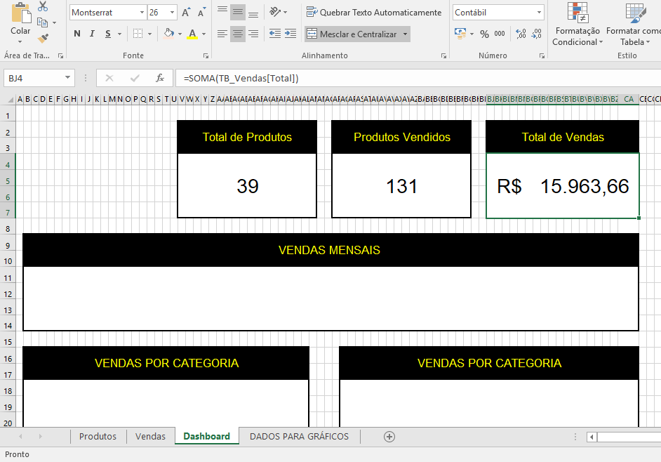Click the VENDAS MENSAIS header

coord(331,250)
